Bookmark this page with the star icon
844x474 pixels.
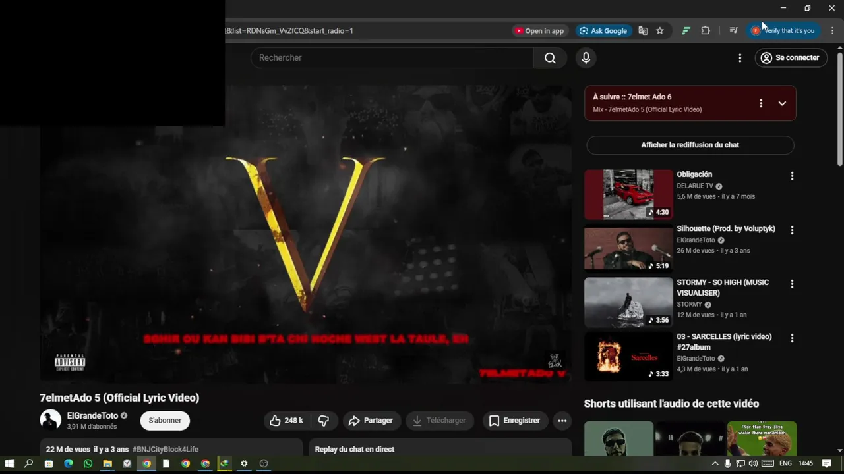point(659,30)
